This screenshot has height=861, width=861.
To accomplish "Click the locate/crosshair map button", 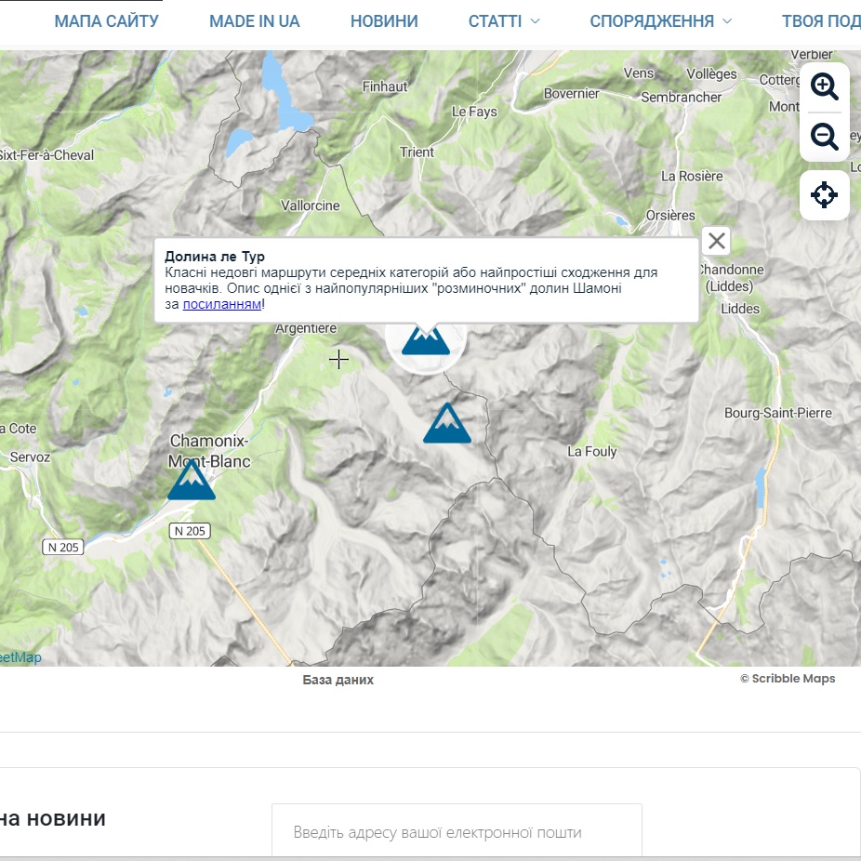I will click(x=824, y=195).
